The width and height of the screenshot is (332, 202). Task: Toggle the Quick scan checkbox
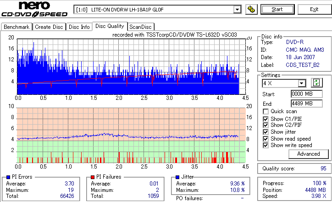(x=266, y=111)
